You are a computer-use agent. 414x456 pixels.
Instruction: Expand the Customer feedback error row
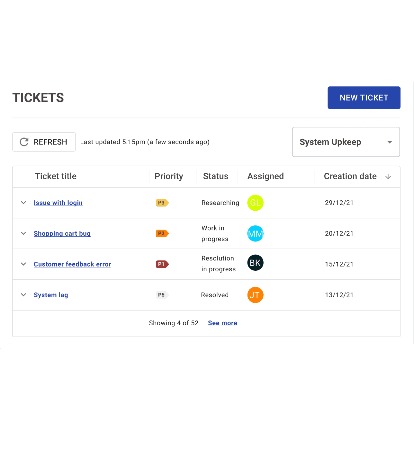click(23, 264)
